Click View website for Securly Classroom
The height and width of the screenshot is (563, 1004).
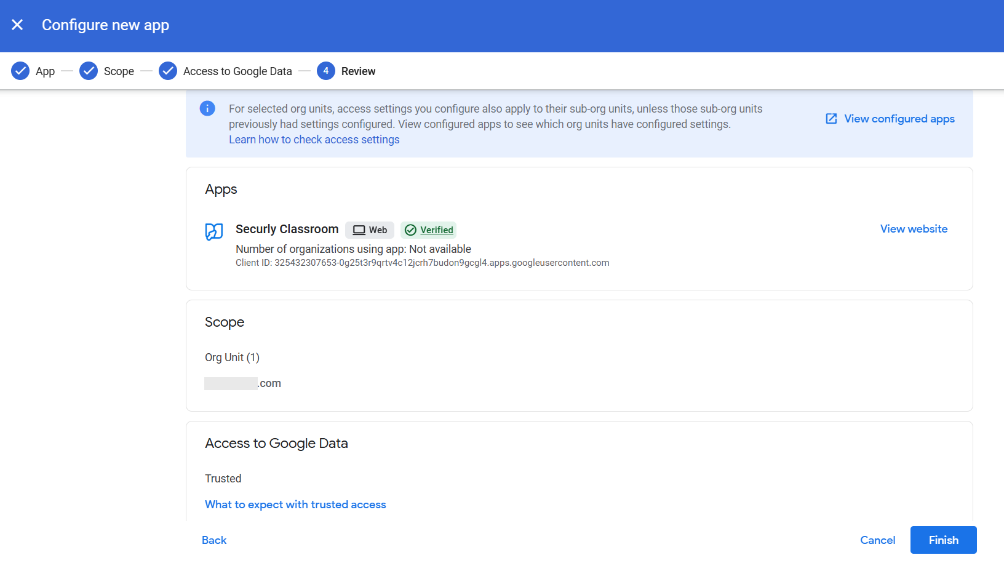914,229
